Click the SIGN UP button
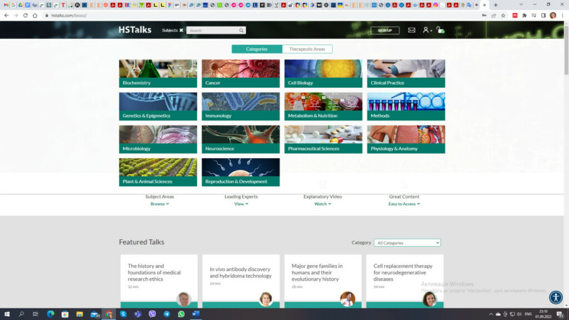Viewport: 569px width, 320px height. coord(385,31)
